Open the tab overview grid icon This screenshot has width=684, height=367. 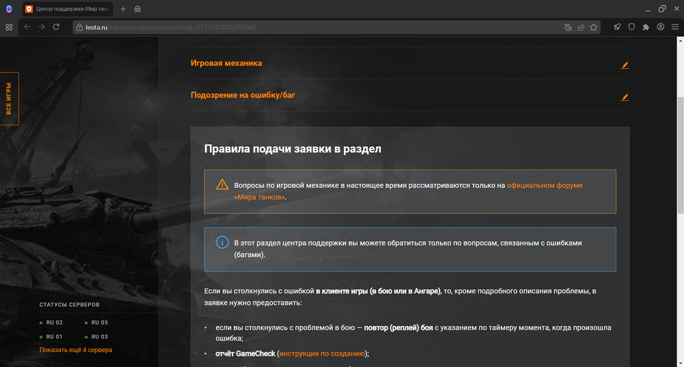[9, 27]
